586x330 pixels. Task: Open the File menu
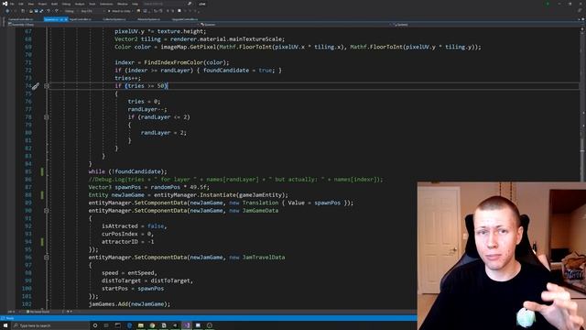click(x=12, y=4)
